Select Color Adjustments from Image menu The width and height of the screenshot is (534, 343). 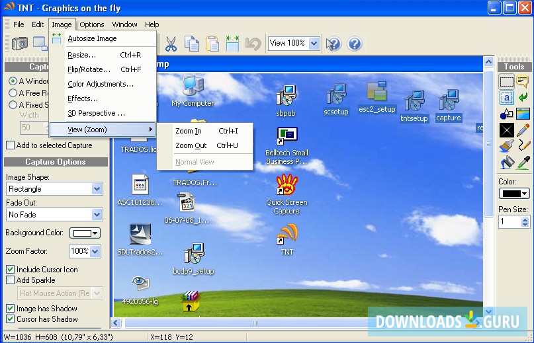[101, 84]
